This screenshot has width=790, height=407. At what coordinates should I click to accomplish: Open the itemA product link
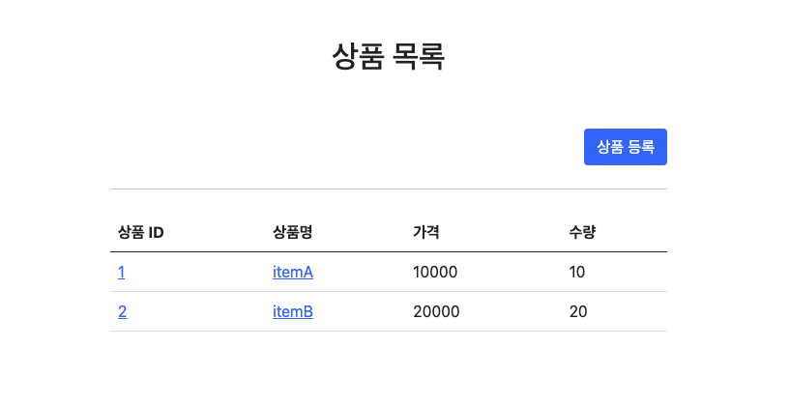[x=293, y=273]
